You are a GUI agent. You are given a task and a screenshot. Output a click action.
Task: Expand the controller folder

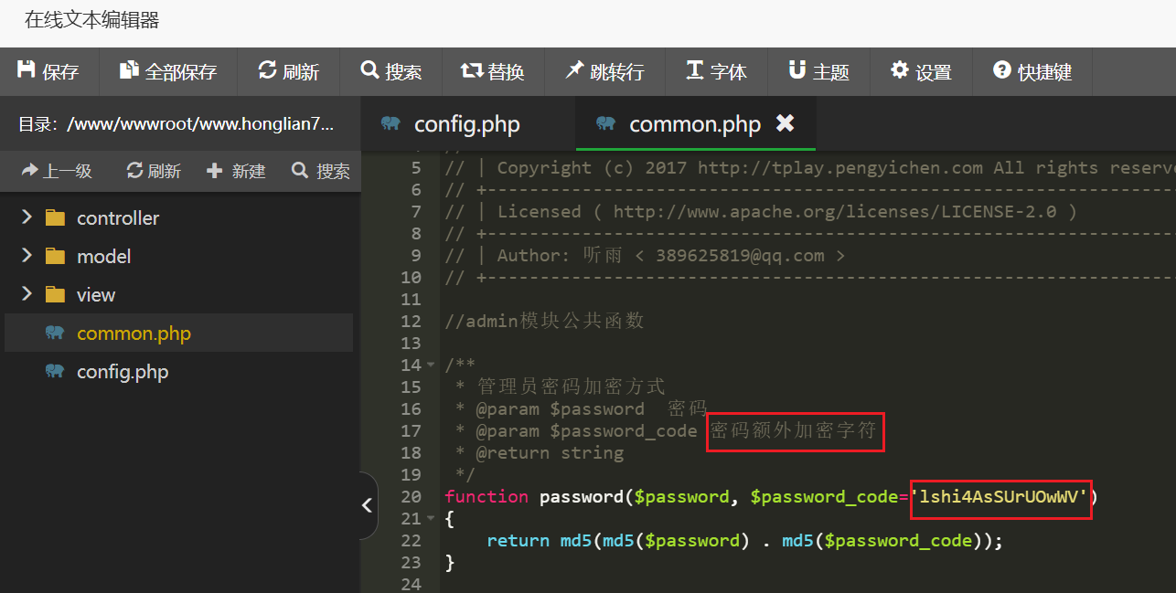(x=27, y=217)
